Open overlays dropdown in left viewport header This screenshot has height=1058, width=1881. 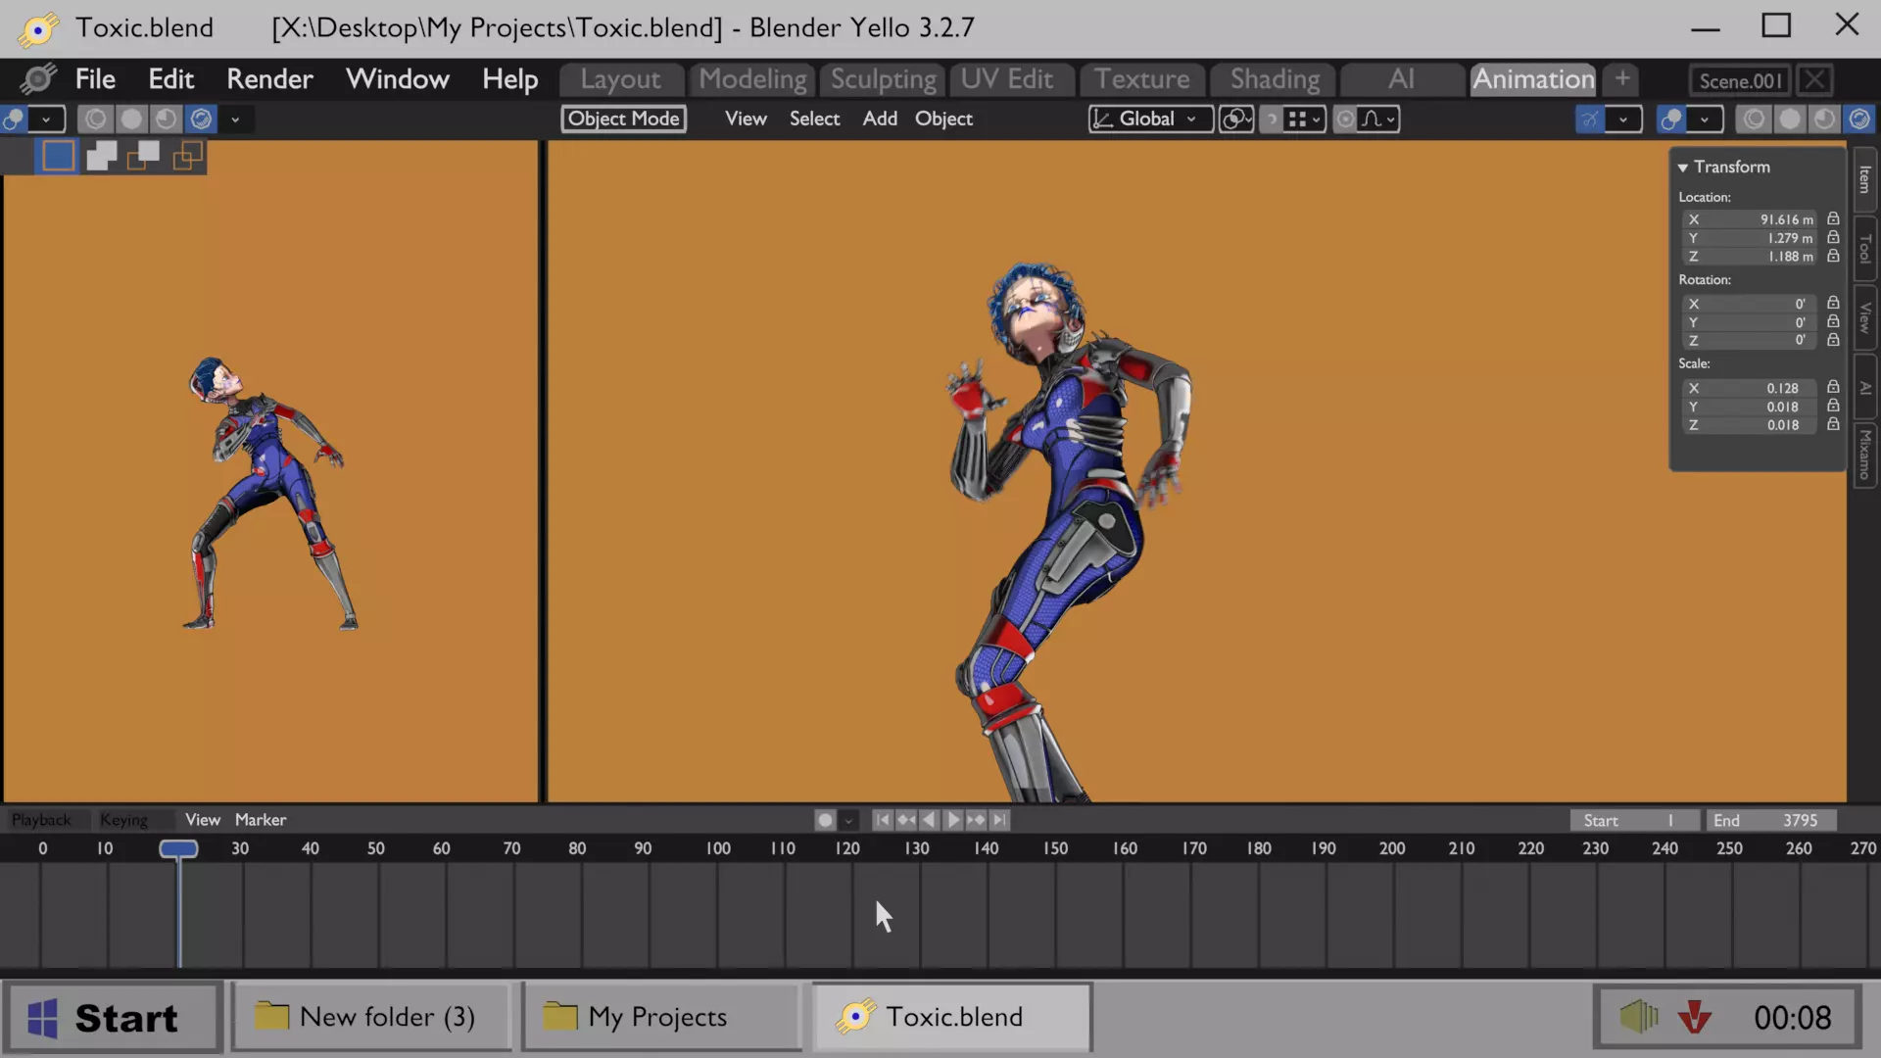[x=46, y=120]
